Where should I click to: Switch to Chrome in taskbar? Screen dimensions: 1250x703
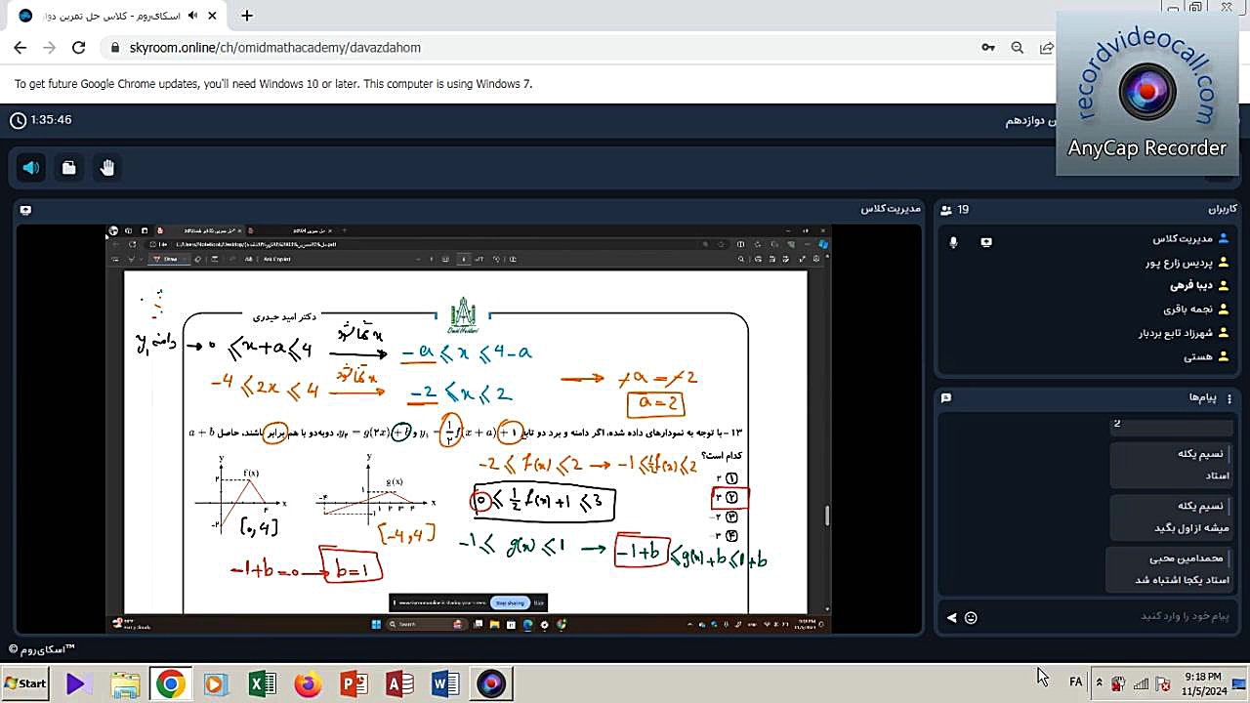170,683
